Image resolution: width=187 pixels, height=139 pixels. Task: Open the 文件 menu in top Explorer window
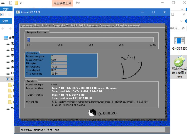coord(6,9)
